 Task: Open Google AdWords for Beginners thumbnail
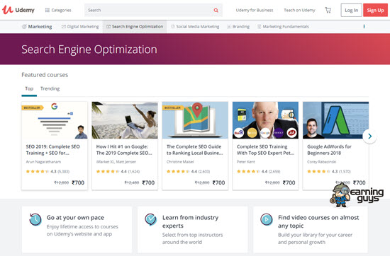(x=336, y=120)
